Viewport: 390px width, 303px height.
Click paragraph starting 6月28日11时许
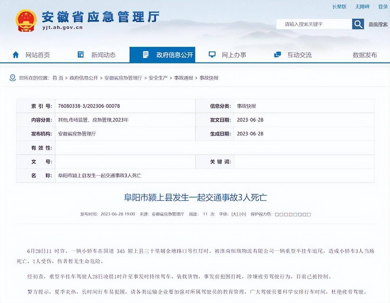click(x=195, y=256)
